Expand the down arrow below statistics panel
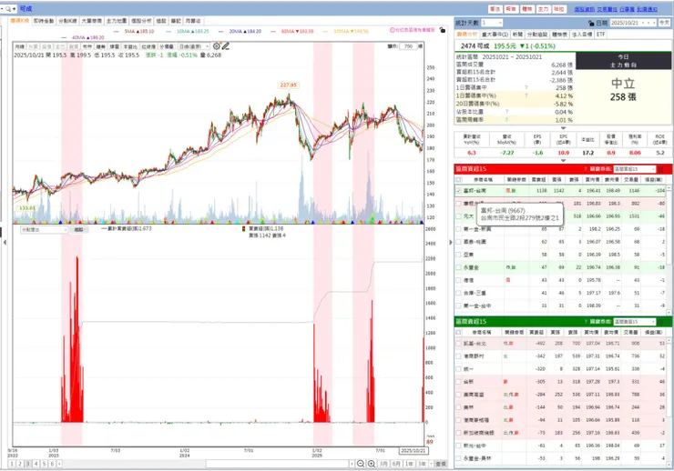Viewport: 674px width, 471px height. pyautogui.click(x=563, y=128)
